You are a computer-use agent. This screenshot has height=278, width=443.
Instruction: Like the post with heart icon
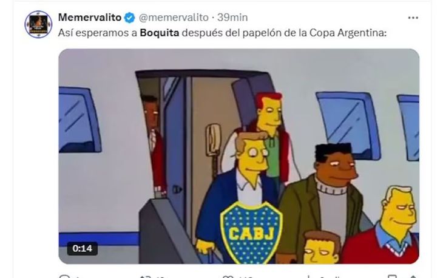228,276
